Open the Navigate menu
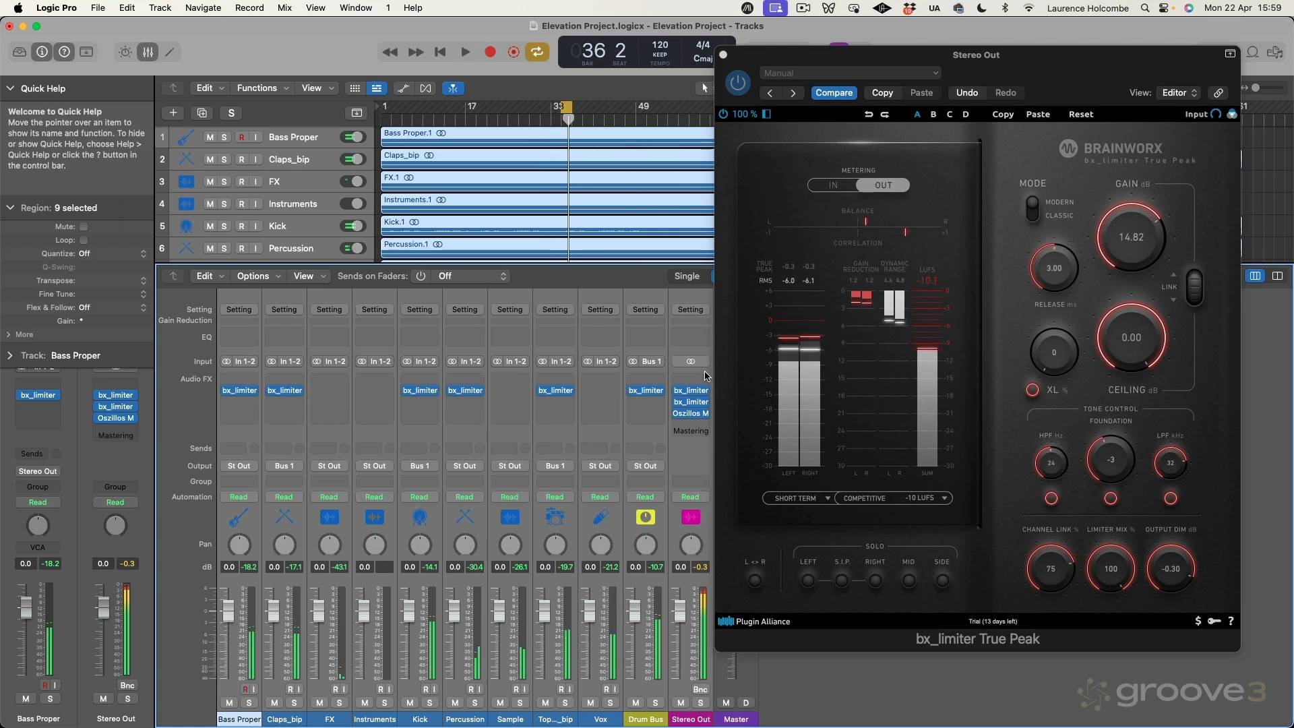The width and height of the screenshot is (1294, 728). [202, 7]
